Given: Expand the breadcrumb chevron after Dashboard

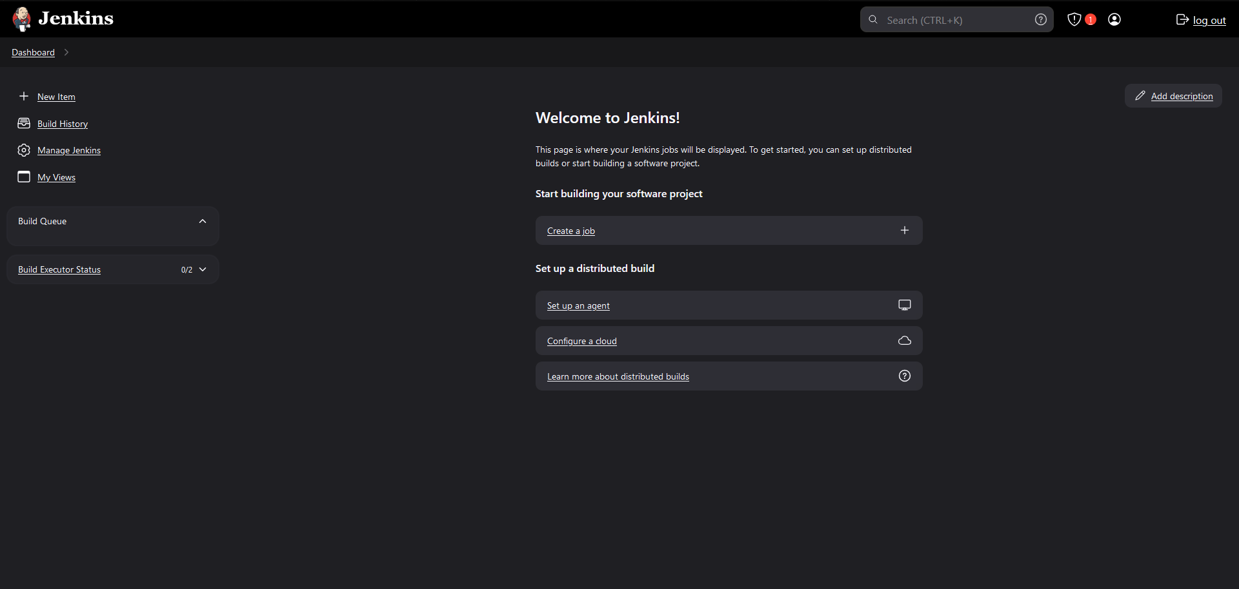Looking at the screenshot, I should coord(66,52).
